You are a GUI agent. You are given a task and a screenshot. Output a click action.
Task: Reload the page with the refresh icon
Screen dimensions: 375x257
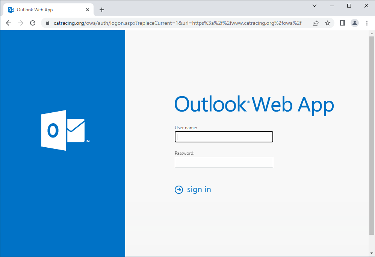tap(33, 23)
